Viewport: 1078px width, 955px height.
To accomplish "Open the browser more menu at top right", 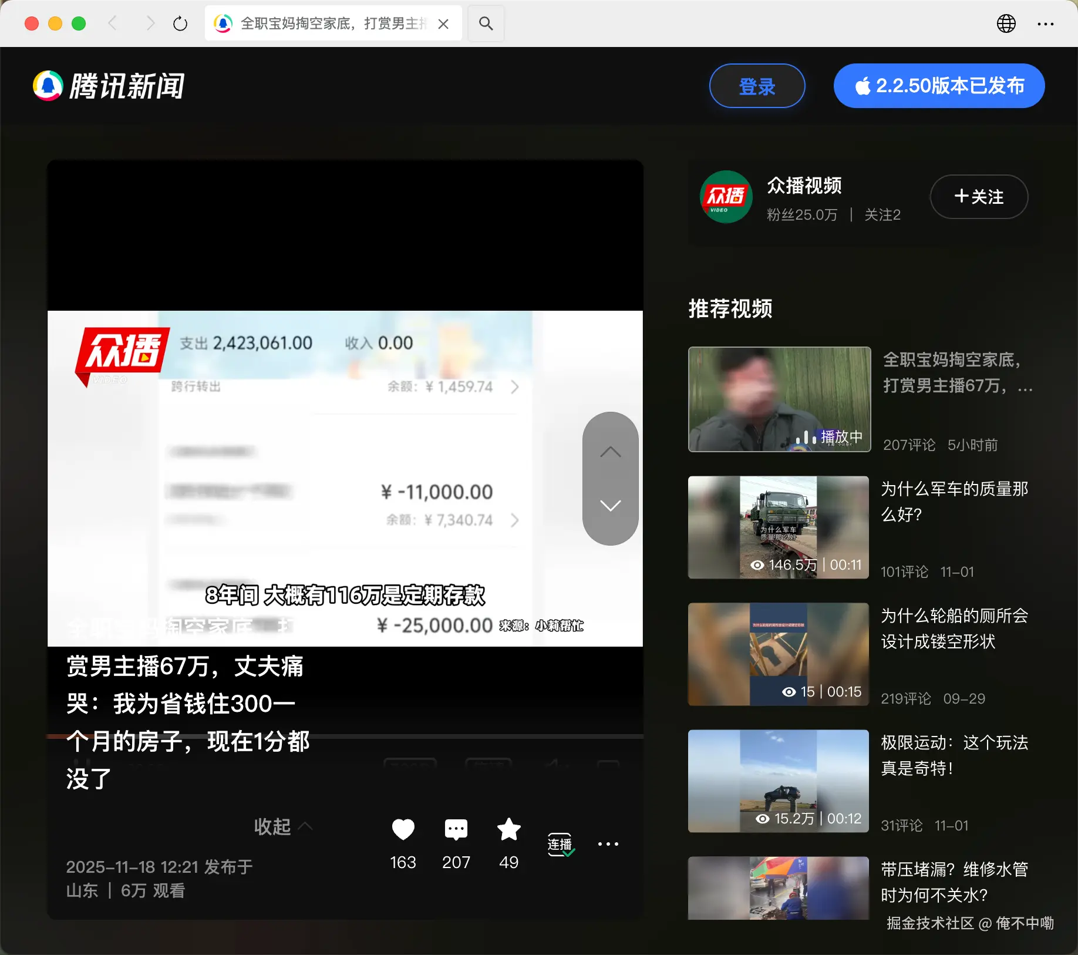I will [1045, 23].
